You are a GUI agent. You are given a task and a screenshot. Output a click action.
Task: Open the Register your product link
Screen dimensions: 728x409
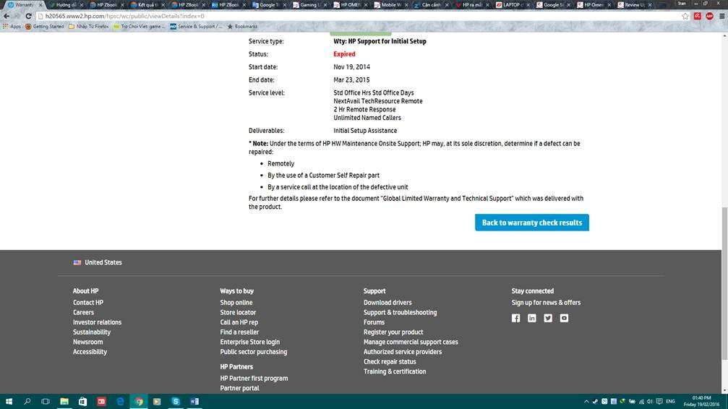pos(393,332)
